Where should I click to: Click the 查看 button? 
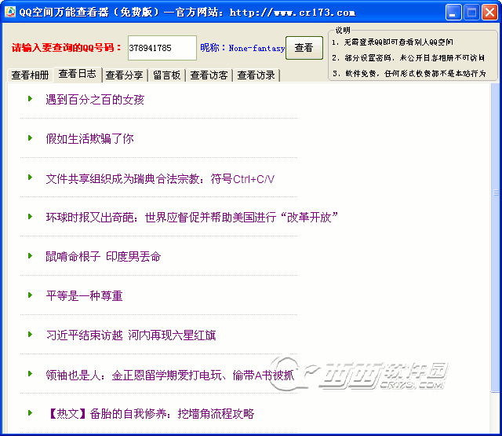304,48
